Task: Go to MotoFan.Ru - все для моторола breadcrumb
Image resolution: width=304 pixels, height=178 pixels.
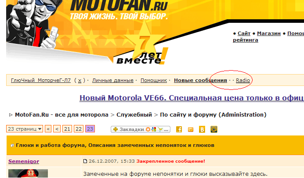Action: click(x=62, y=115)
